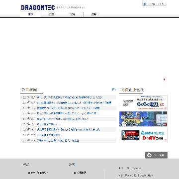Viewport: 179px width, 179px height.
Task: Click the iSmartv BesTV banner
Action: [143, 135]
